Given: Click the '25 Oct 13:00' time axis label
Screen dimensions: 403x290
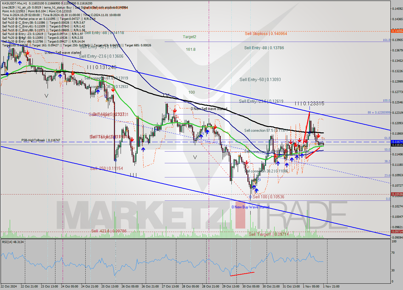Looking at the screenshot, I should coord(110,287).
